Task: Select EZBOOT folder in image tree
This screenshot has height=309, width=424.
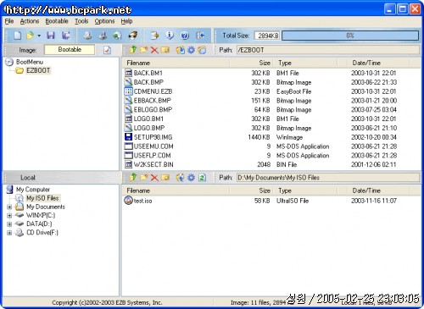Action: [x=38, y=70]
